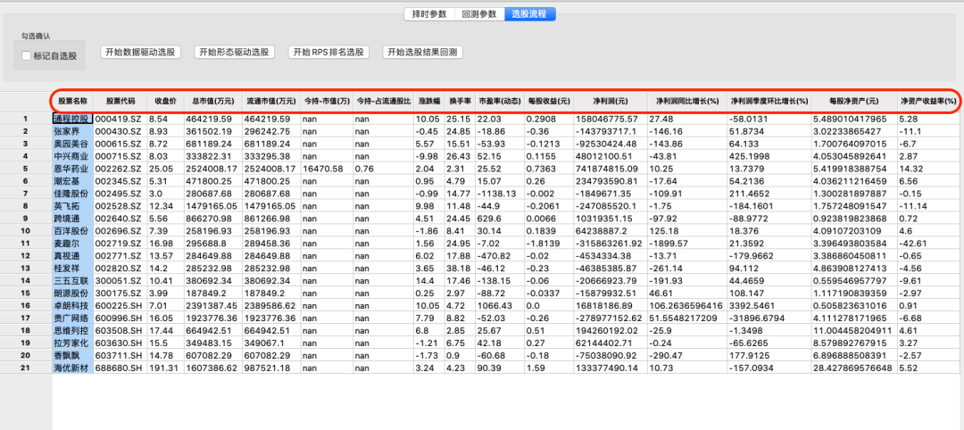Switch to the 择时参数 tab
Image resolution: width=964 pixels, height=430 pixels.
coord(428,14)
